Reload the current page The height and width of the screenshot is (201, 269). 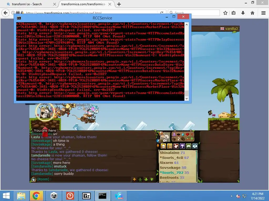(x=162, y=13)
